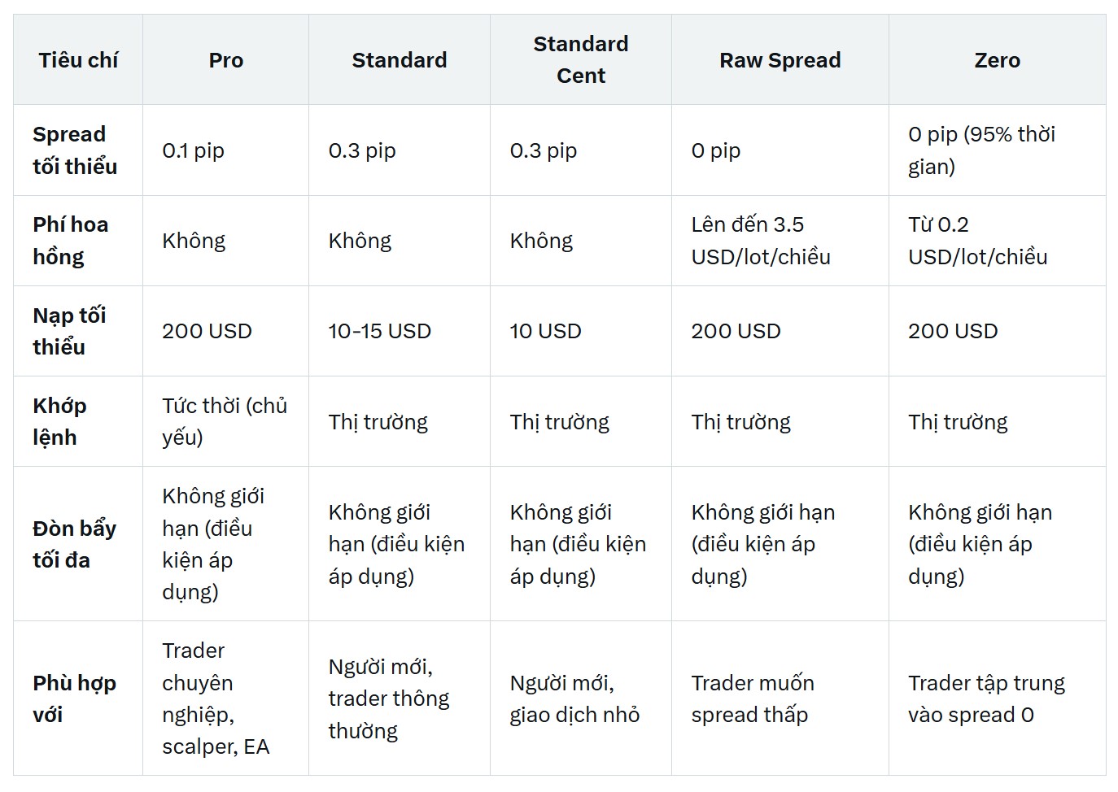The height and width of the screenshot is (792, 1118).
Task: Click the Tức thời (chủ yếu) cell
Action: tap(225, 421)
